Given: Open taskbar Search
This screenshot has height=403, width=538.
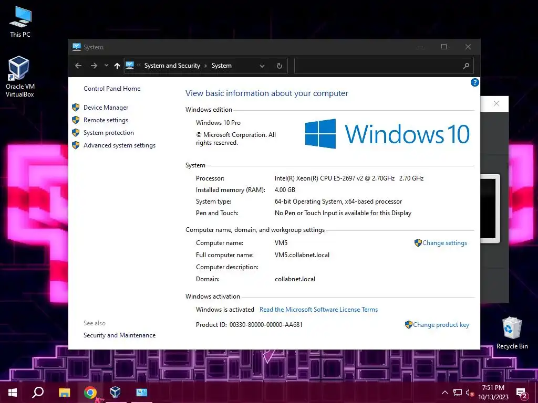Looking at the screenshot, I should [38, 393].
